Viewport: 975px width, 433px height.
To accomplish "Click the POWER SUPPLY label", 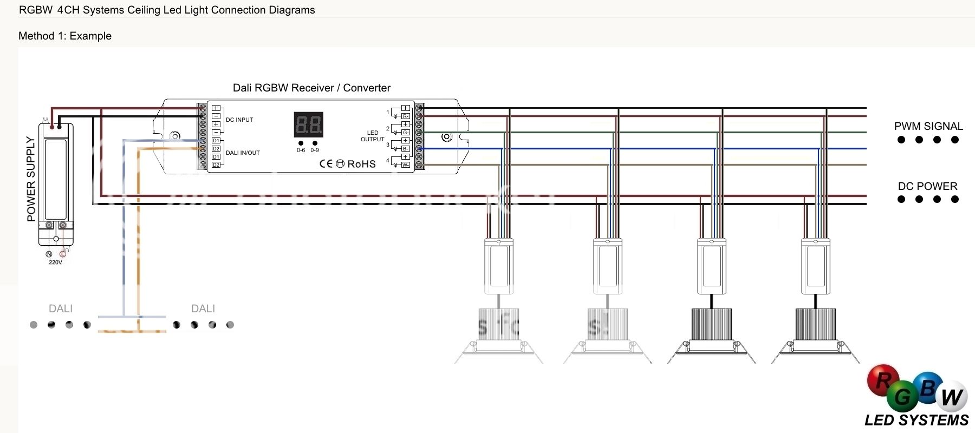I will pos(31,179).
